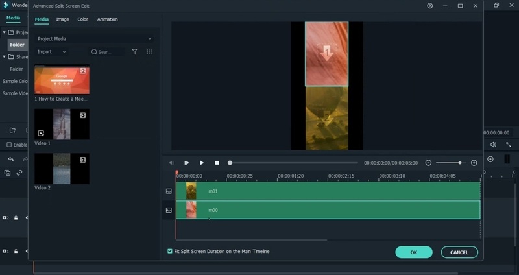Toggle lock on video track 2

[x=16, y=218]
